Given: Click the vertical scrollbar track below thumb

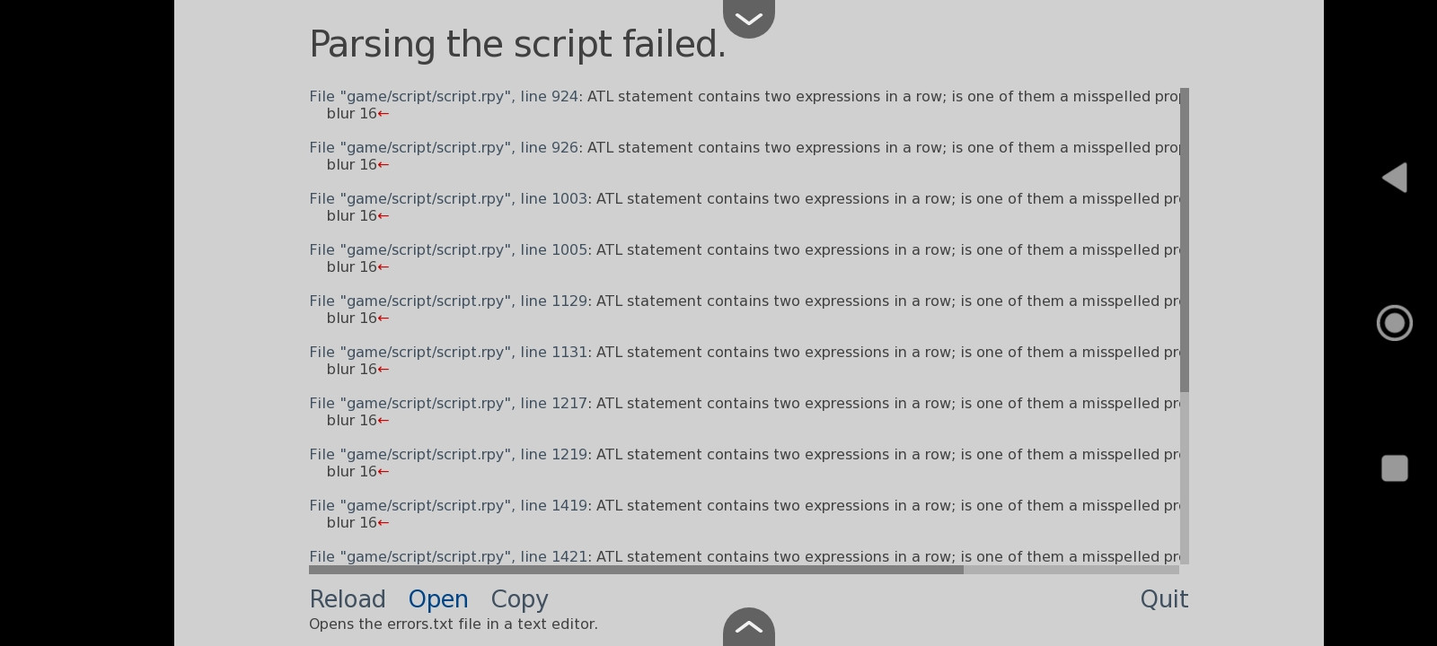Looking at the screenshot, I should [1185, 477].
